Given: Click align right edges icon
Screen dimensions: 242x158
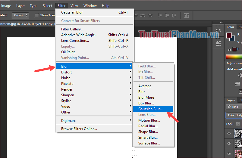Looking at the screenshot, I should [x=174, y=15].
